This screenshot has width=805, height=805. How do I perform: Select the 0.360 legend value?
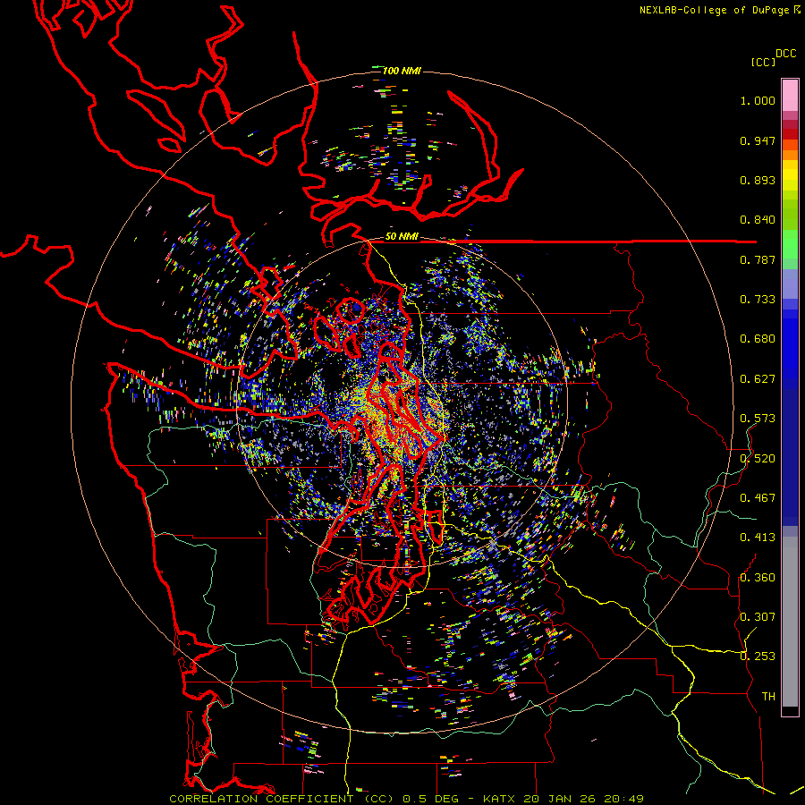(x=758, y=578)
